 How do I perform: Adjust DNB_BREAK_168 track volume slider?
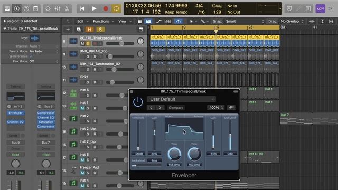pyautogui.click(x=120, y=56)
